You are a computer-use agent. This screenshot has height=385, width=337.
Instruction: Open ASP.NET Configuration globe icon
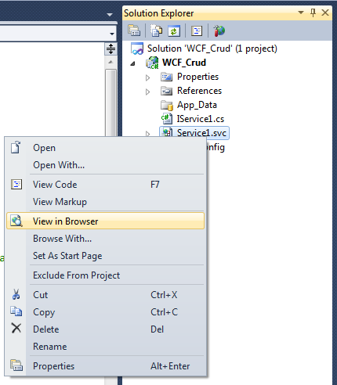[x=219, y=31]
